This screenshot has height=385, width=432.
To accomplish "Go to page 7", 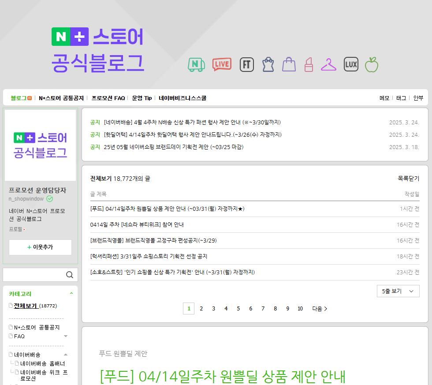I will [x=263, y=309].
